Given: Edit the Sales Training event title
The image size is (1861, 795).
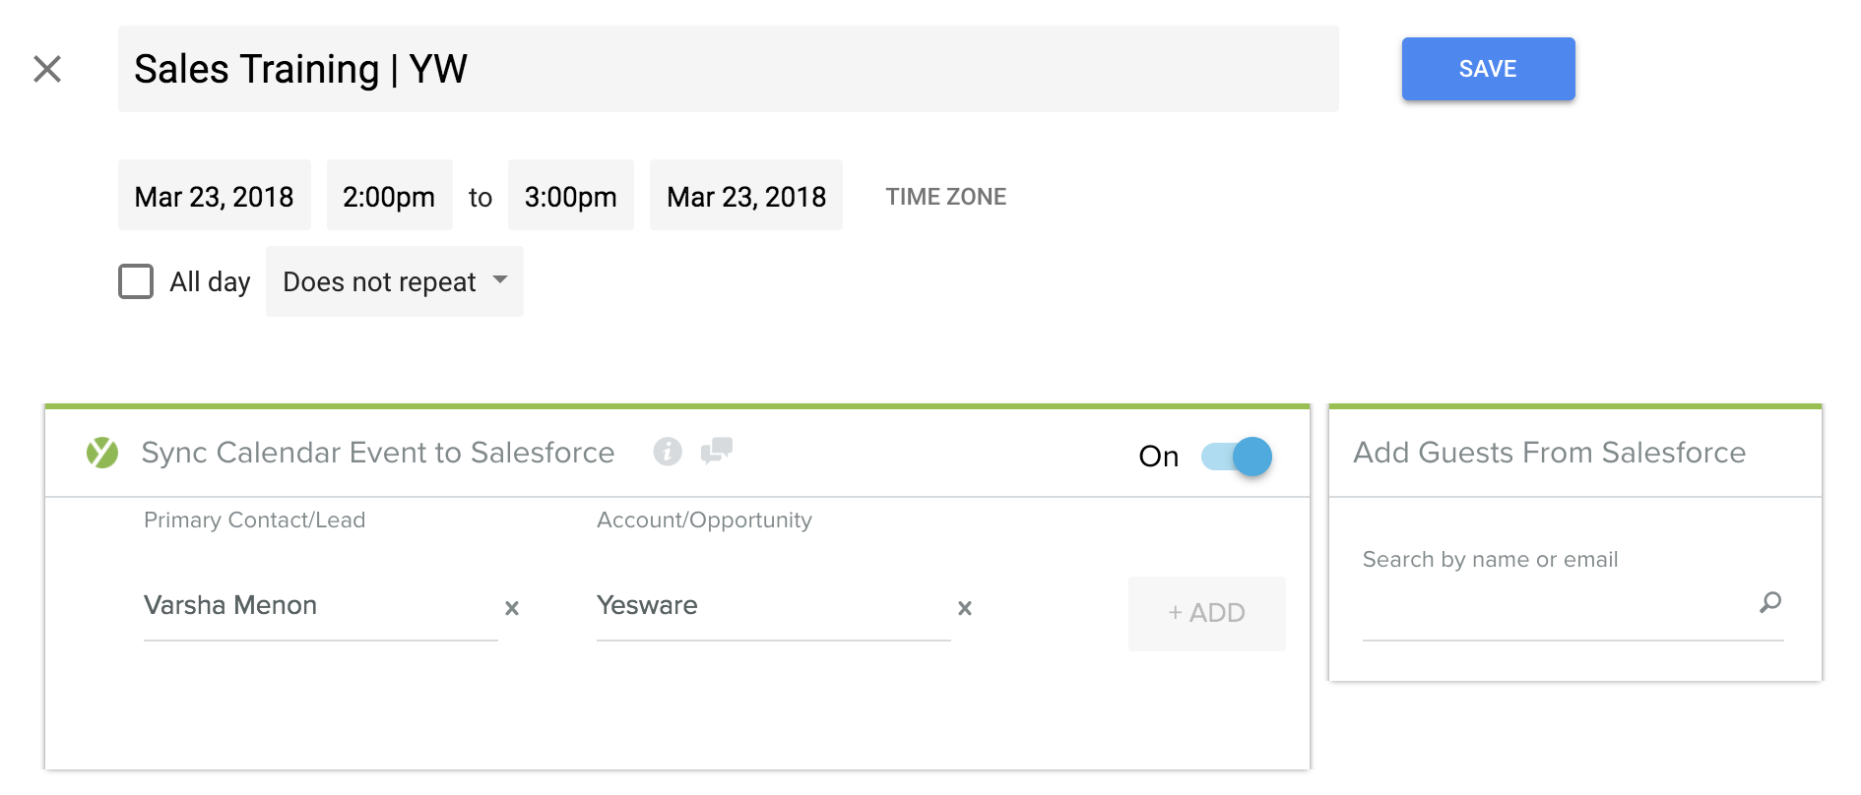Looking at the screenshot, I should [728, 69].
